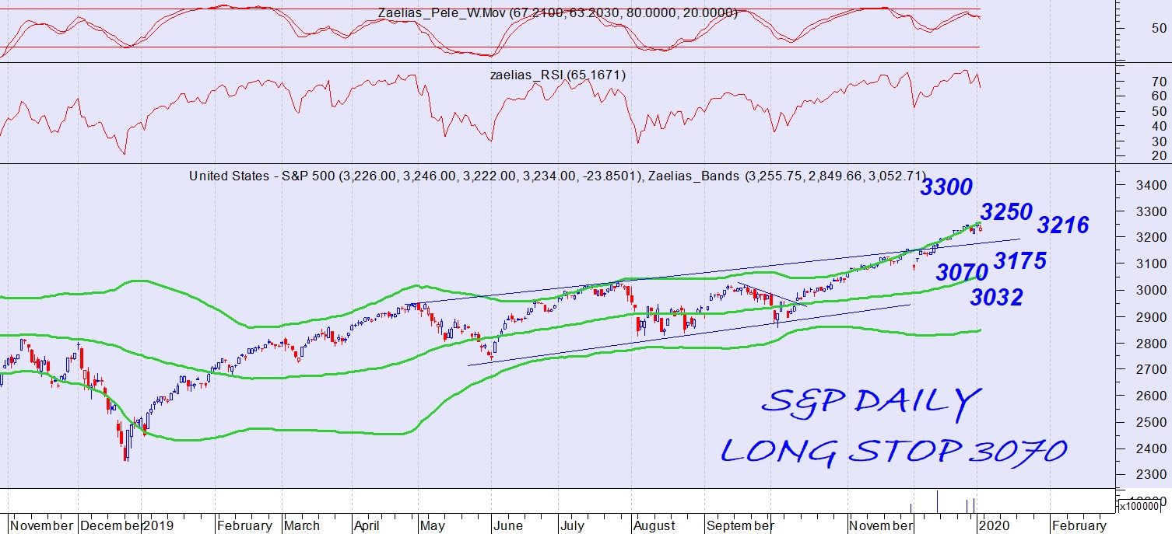The image size is (1172, 534).
Task: Select the 3300 price target annotation
Action: tap(946, 187)
